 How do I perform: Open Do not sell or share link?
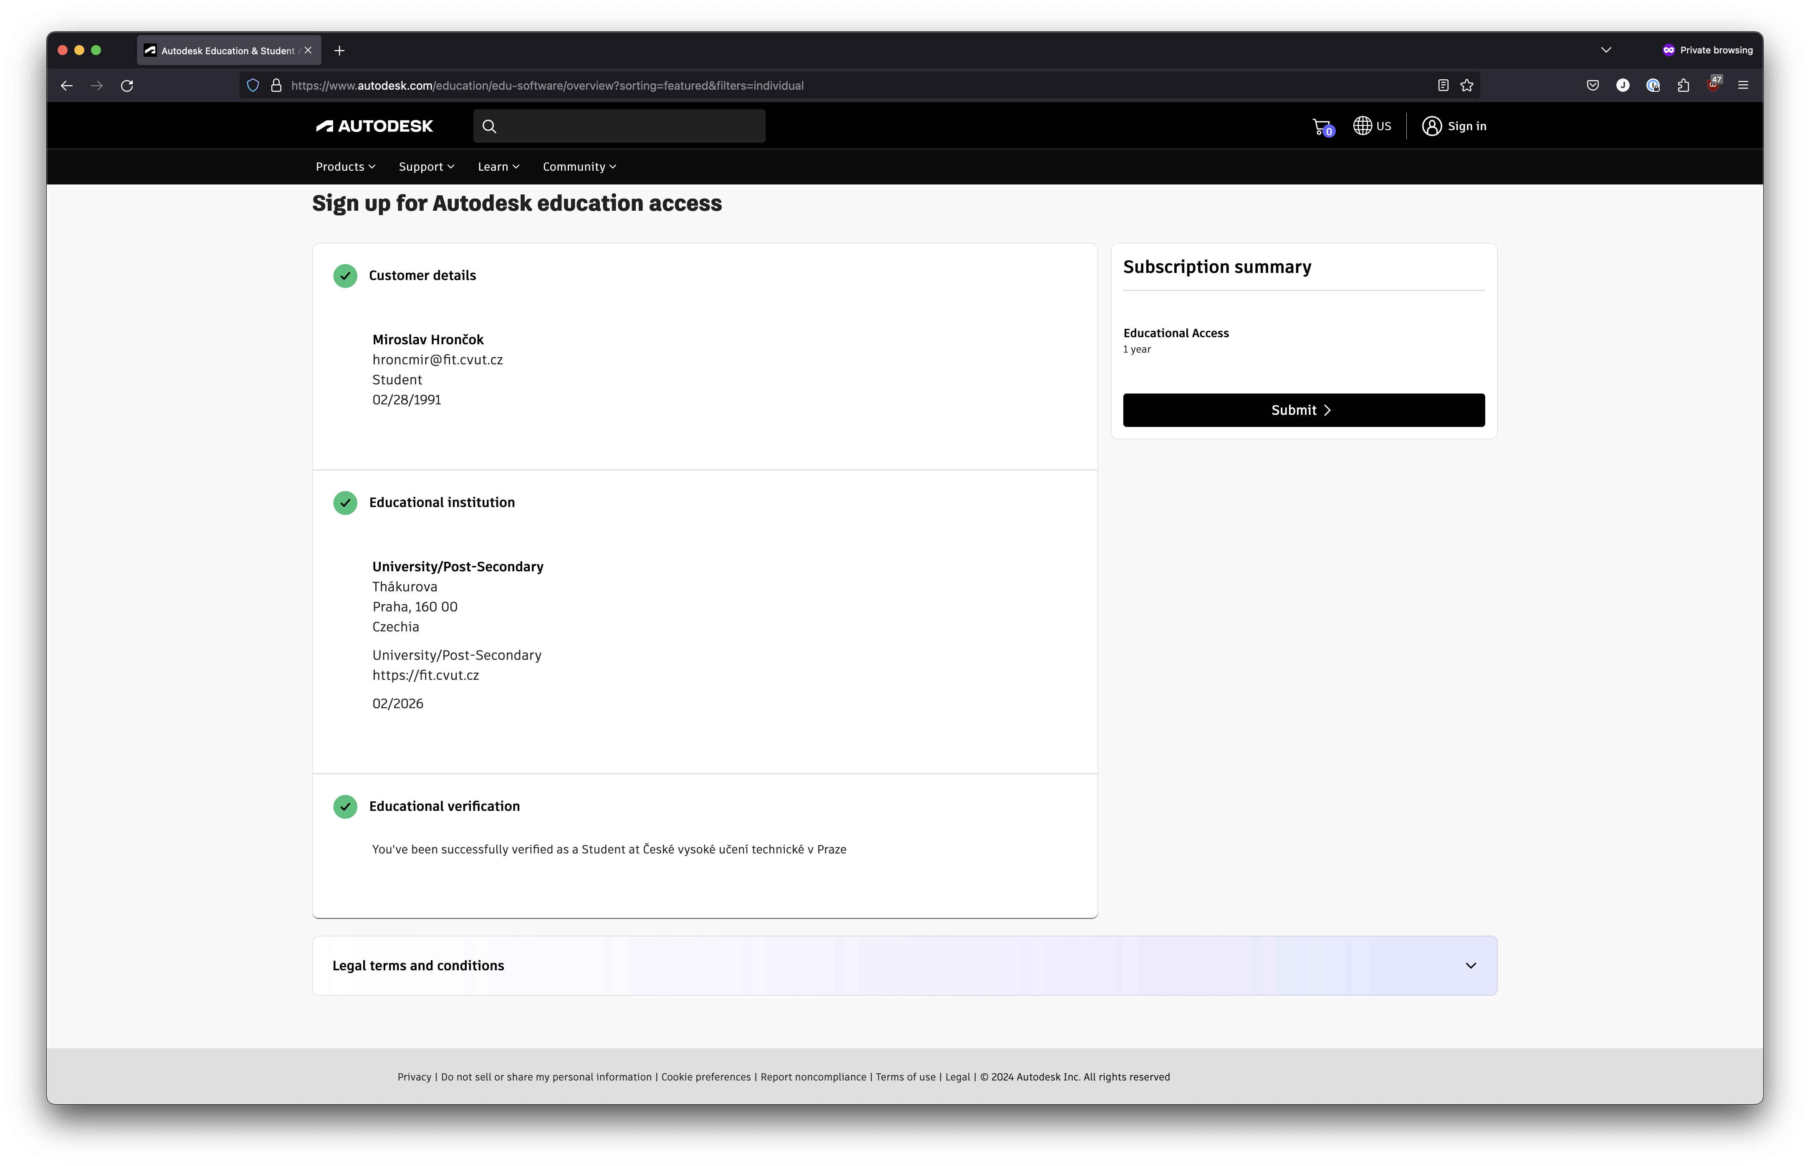[546, 1078]
